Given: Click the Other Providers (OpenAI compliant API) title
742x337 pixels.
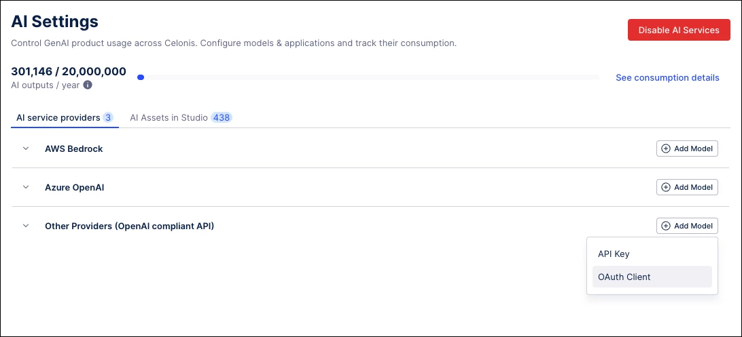Looking at the screenshot, I should click(x=129, y=226).
